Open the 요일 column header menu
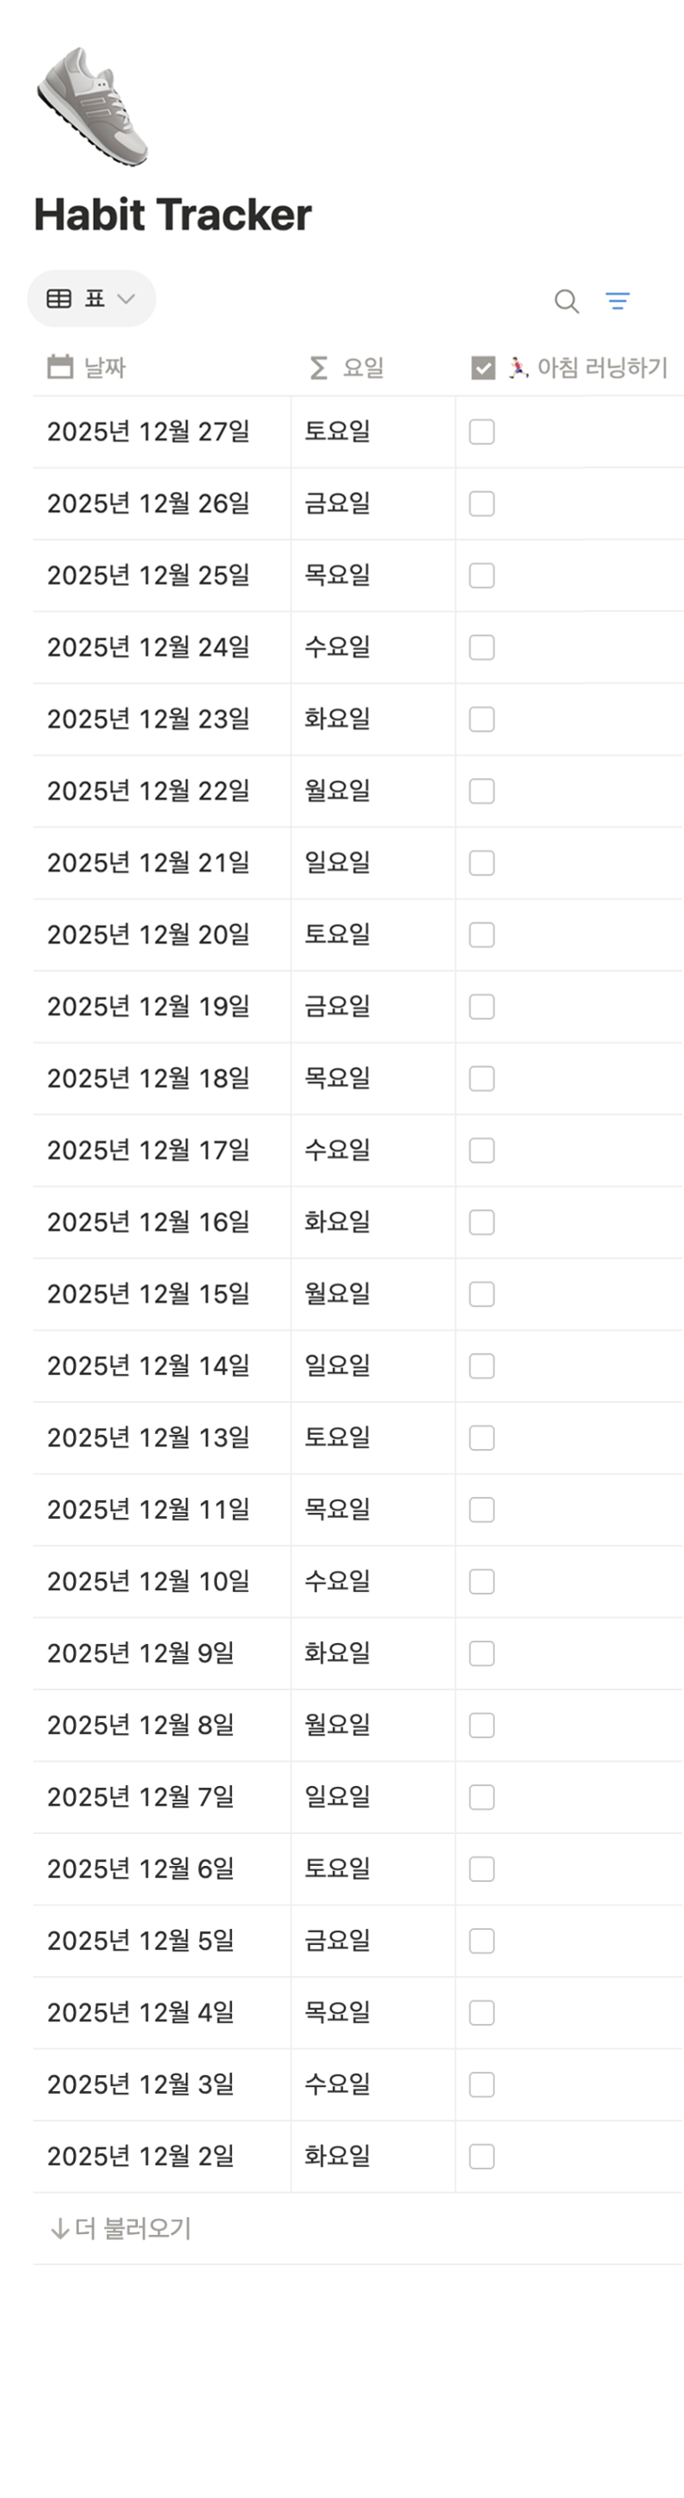Screen dimensions: 684x2498 point(363,367)
